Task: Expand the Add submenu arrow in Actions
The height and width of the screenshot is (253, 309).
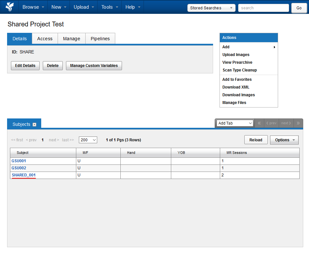Action: coord(274,47)
